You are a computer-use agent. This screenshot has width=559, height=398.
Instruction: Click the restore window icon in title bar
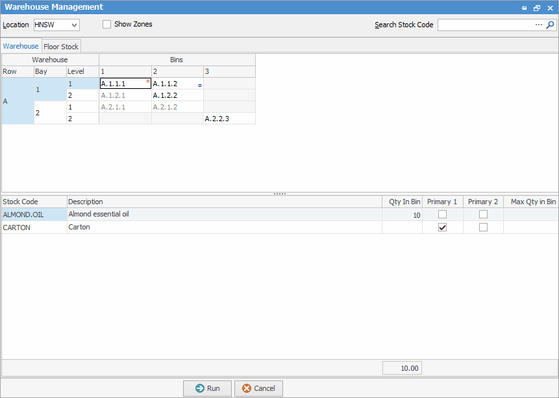click(537, 8)
